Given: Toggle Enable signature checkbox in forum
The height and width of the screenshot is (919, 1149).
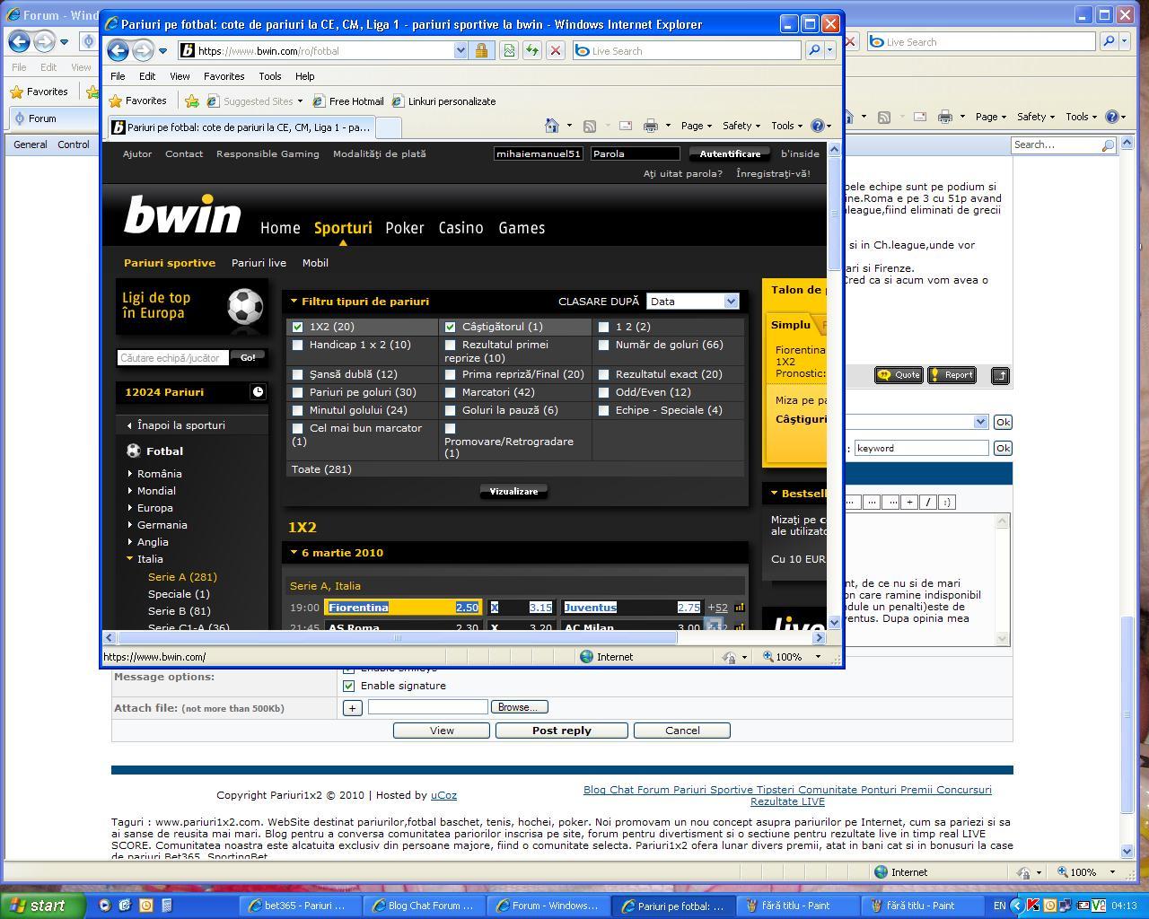Looking at the screenshot, I should (349, 686).
